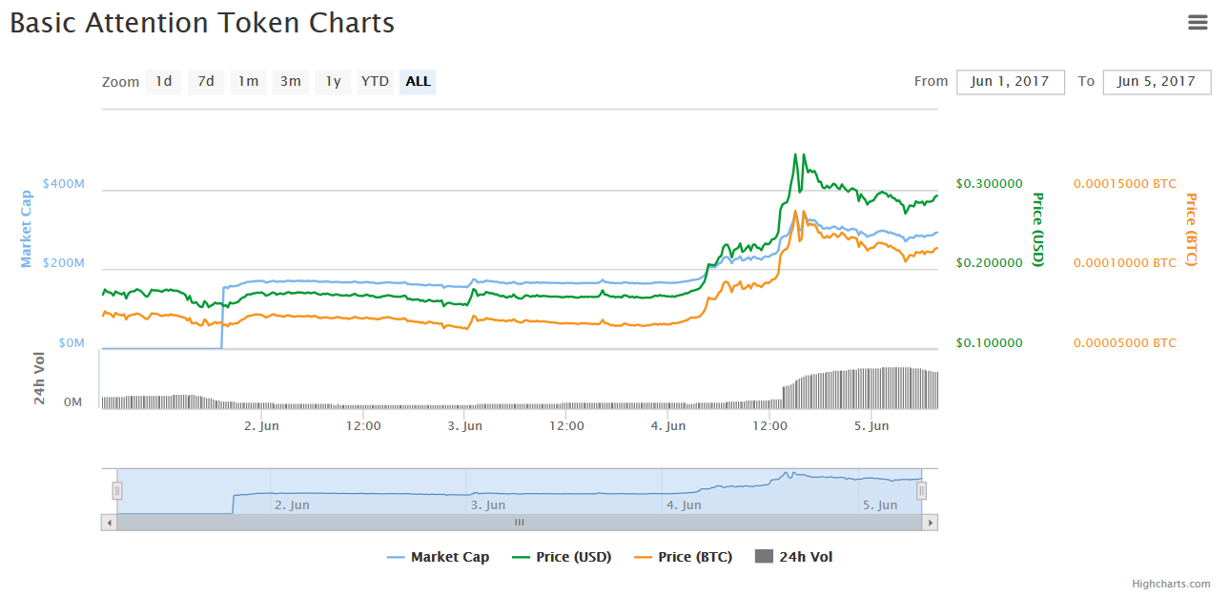The height and width of the screenshot is (596, 1230).
Task: Toggle Price (BTC) series in legend
Action: (684, 557)
